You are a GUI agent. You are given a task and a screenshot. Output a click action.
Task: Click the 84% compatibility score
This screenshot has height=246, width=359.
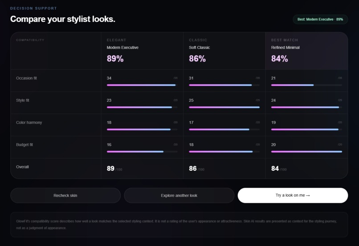click(x=280, y=59)
